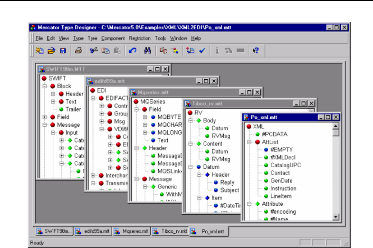Image resolution: width=373 pixels, height=248 pixels.
Task: Expand the Header node under SWIFT Block
Action: coord(53,94)
